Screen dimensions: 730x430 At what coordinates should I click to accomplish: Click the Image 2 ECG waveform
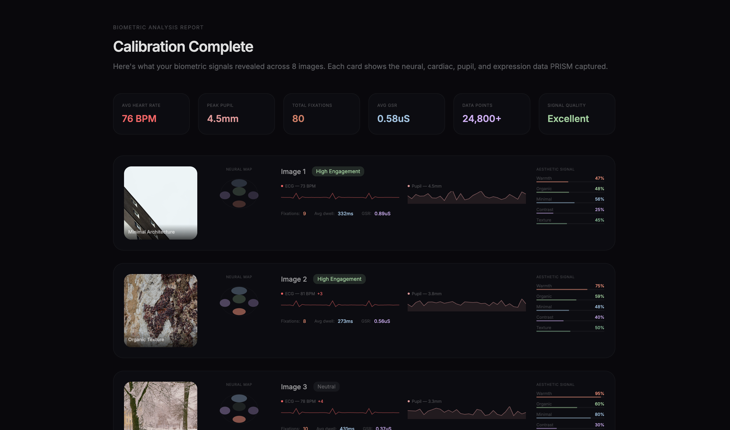[x=340, y=304]
